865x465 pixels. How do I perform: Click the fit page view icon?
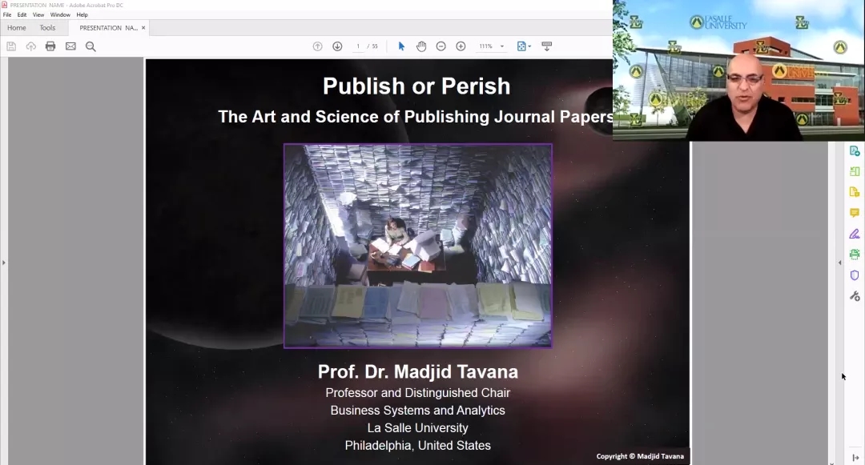tap(521, 46)
